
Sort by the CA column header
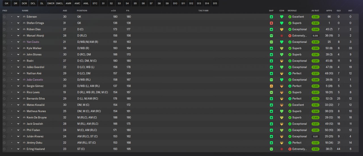coord(114,10)
